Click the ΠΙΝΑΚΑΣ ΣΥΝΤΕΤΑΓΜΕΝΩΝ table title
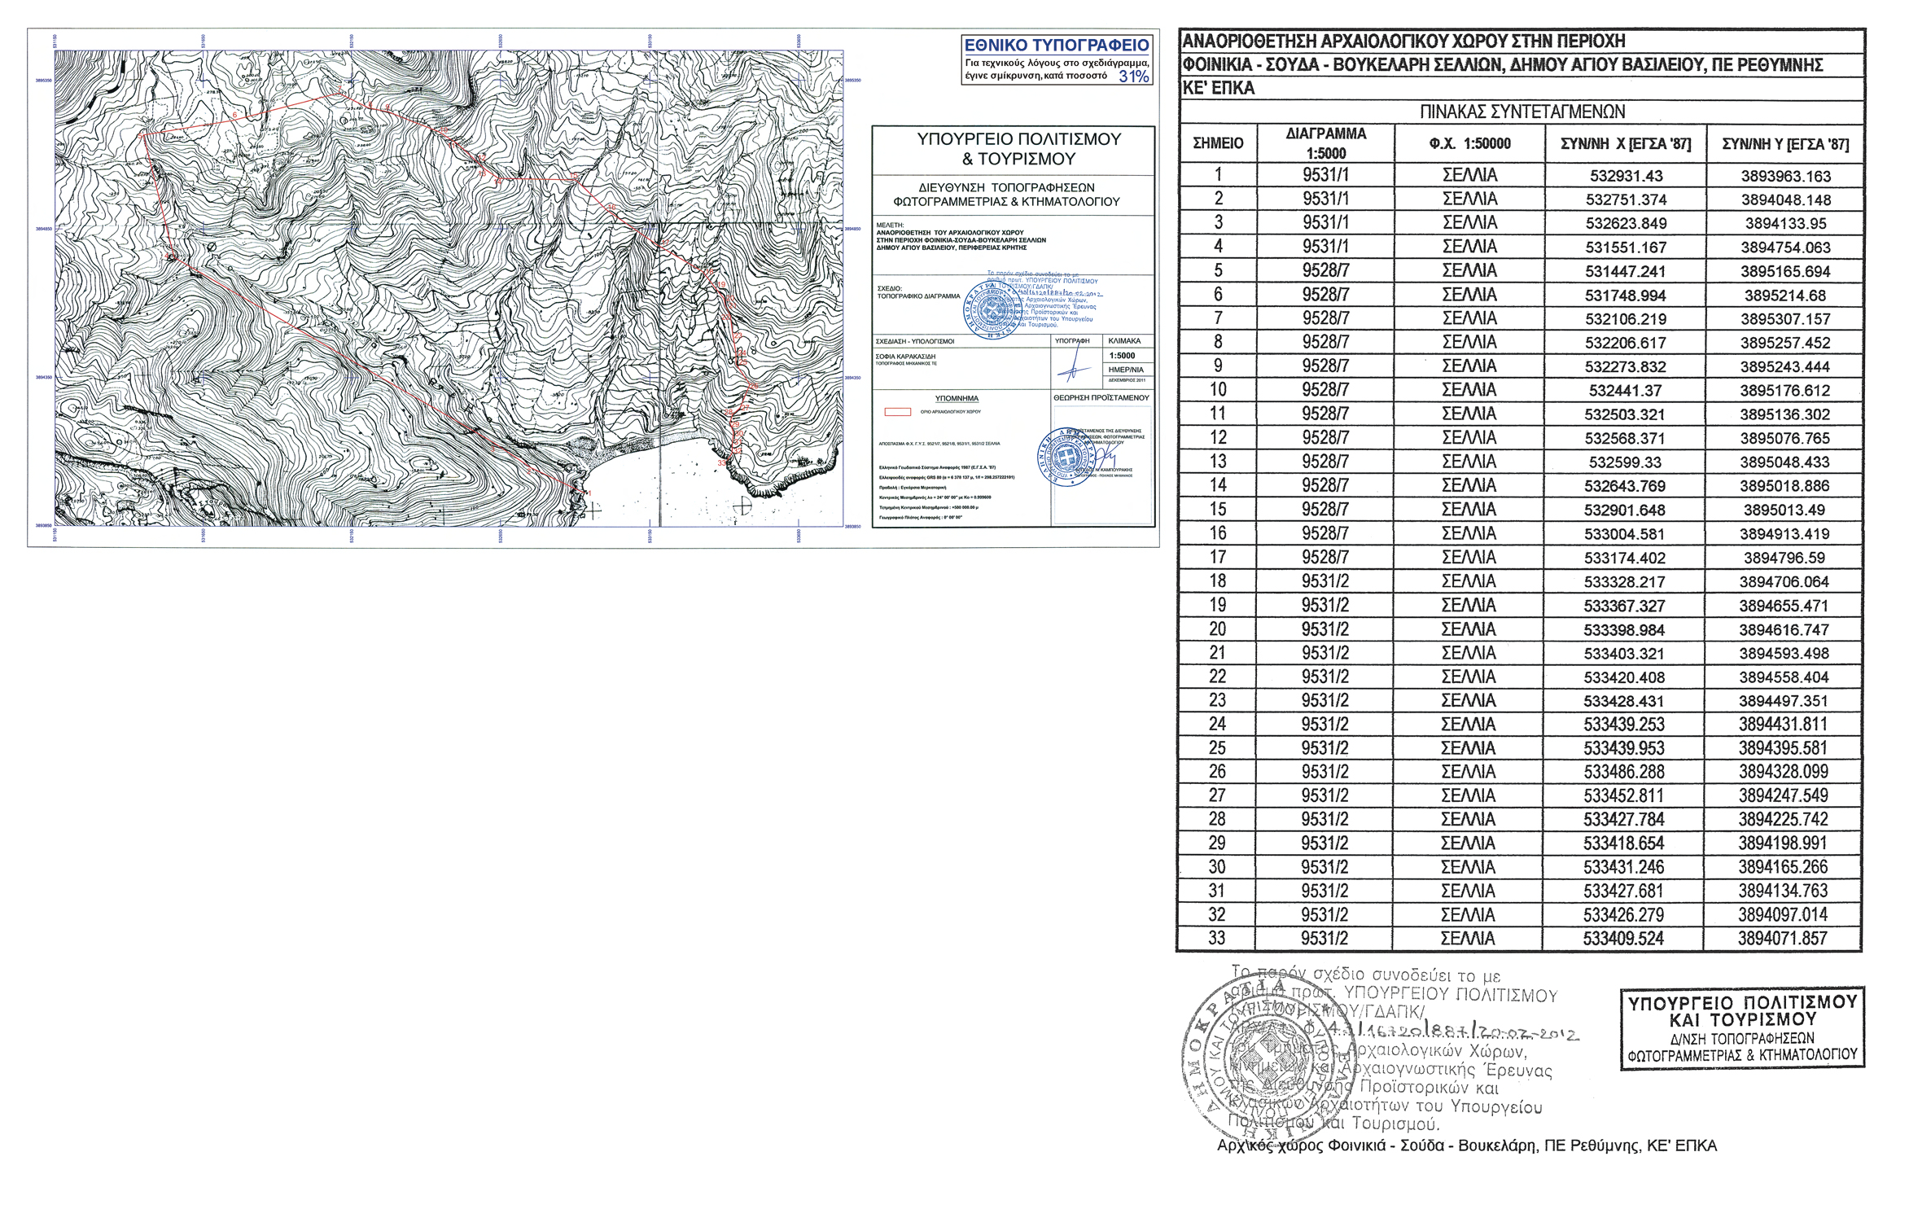Viewport: 1909px width, 1209px height. (x=1522, y=112)
